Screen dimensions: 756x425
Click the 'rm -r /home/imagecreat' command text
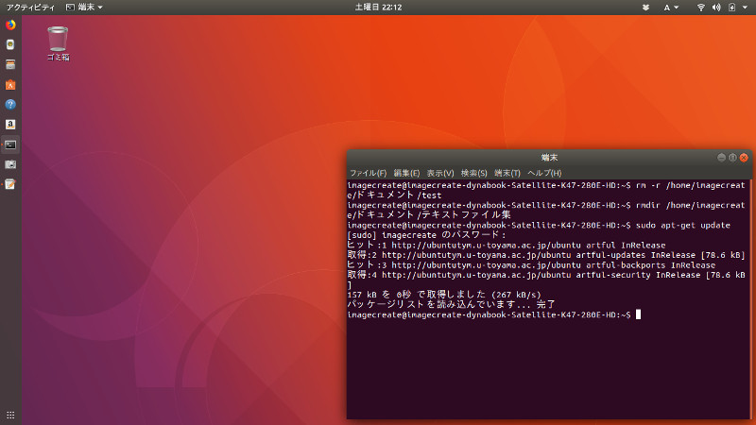[x=690, y=185]
